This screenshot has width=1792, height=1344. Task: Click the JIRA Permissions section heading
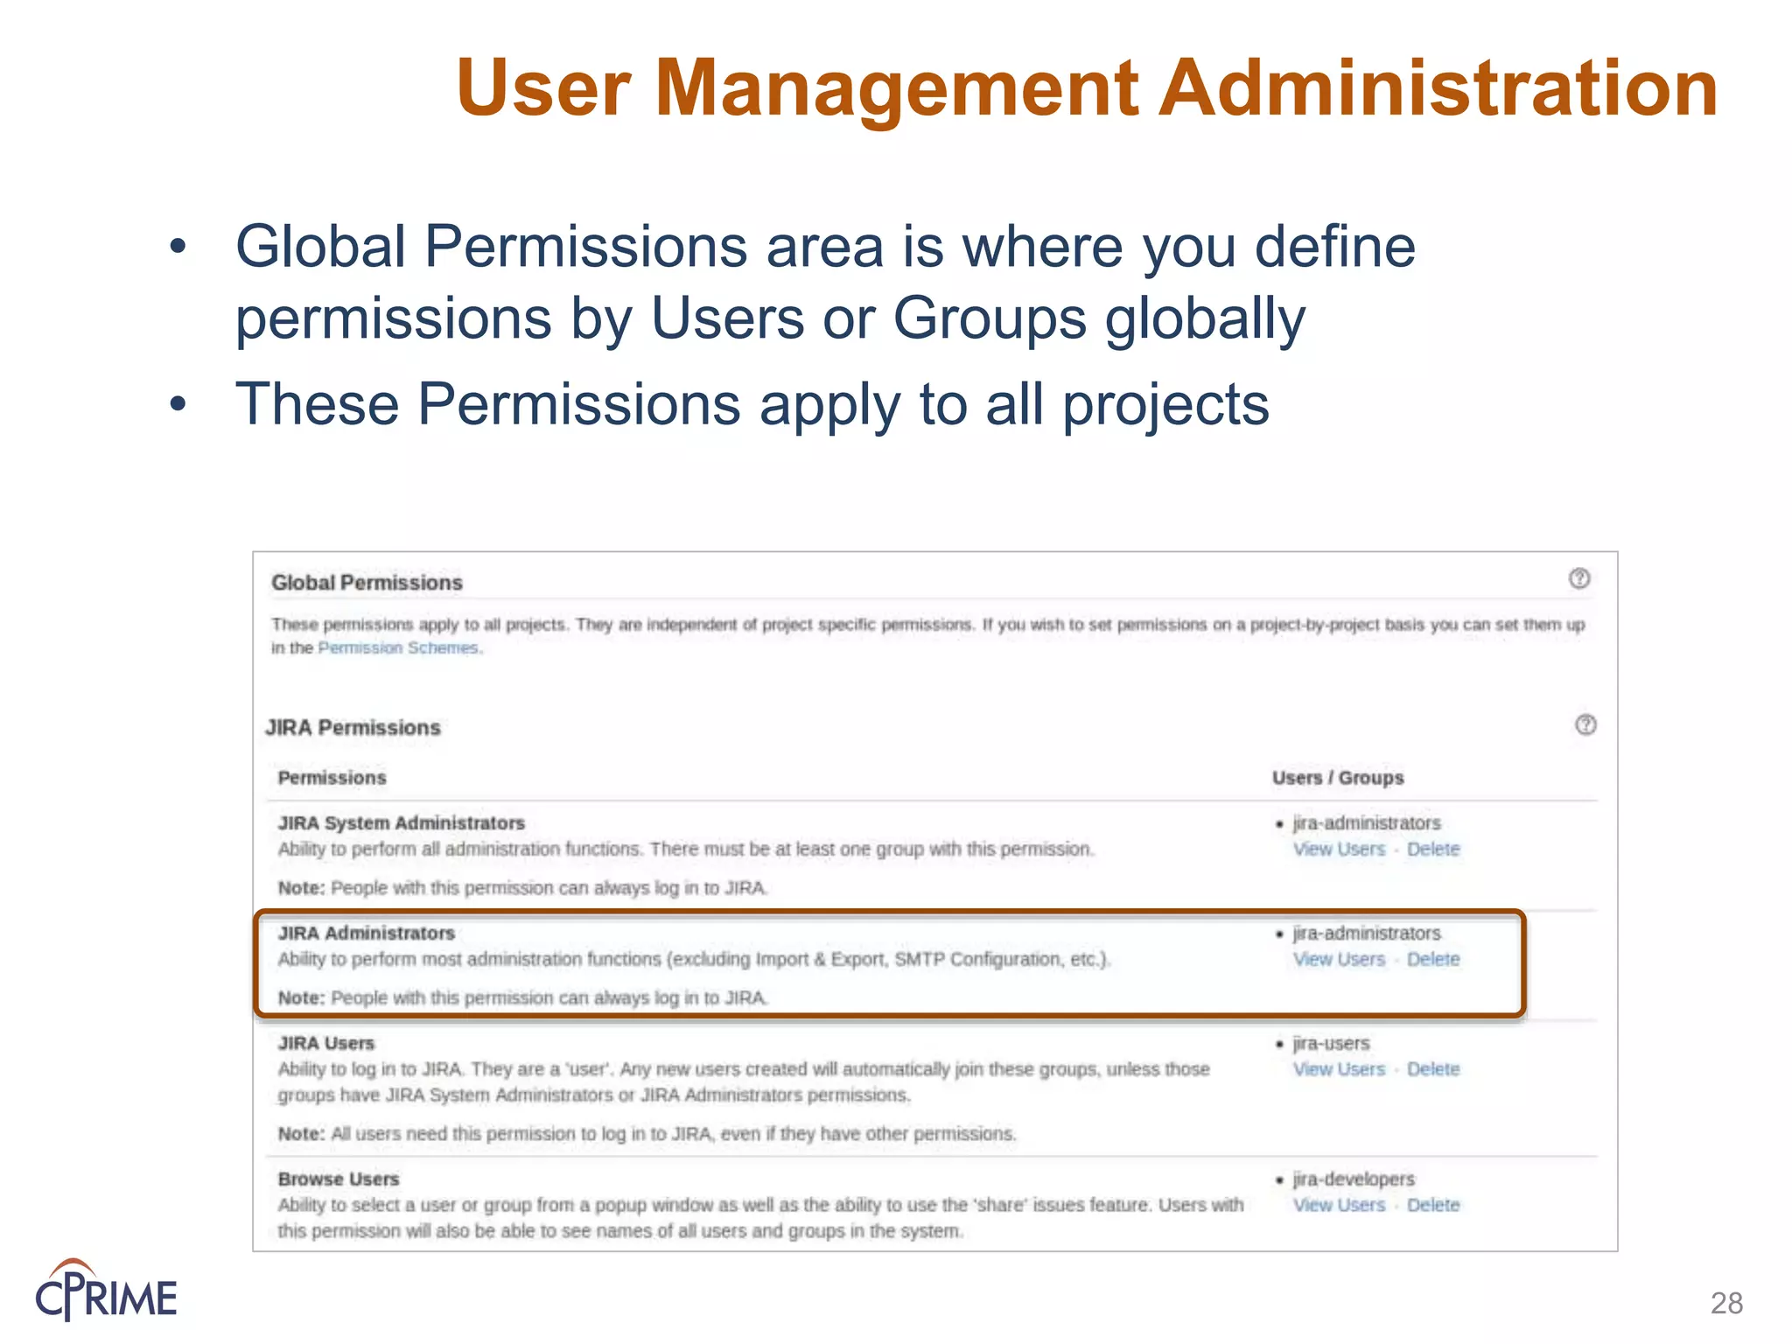point(353,728)
